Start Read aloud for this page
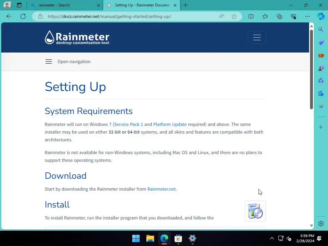Image resolution: width=328 pixels, height=246 pixels. point(221,16)
